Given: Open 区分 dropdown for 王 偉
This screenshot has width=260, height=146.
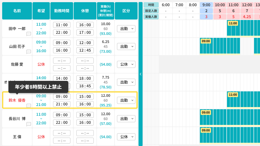Looking at the screenshot, I should pyautogui.click(x=126, y=137).
